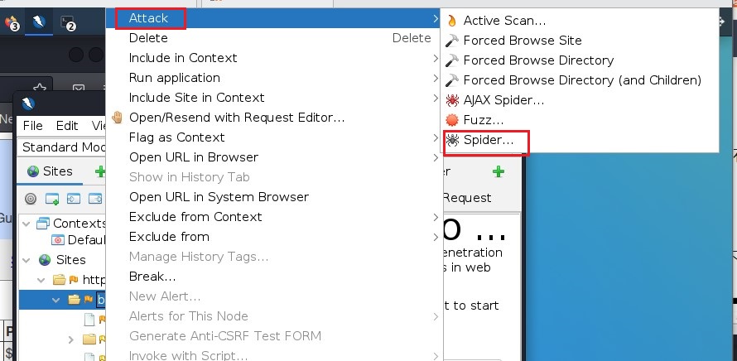Viewport: 737px width, 361px height.
Task: Click the flame icon for Active Scan
Action: point(452,21)
